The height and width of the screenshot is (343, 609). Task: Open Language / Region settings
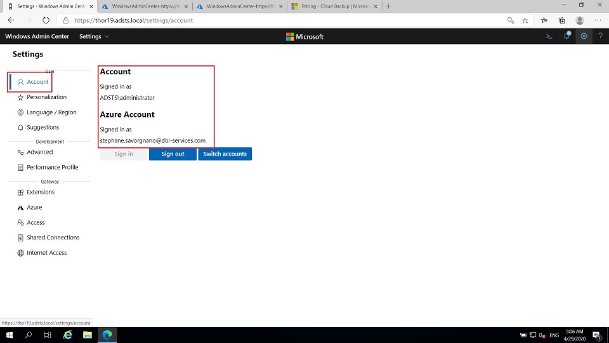coord(51,112)
